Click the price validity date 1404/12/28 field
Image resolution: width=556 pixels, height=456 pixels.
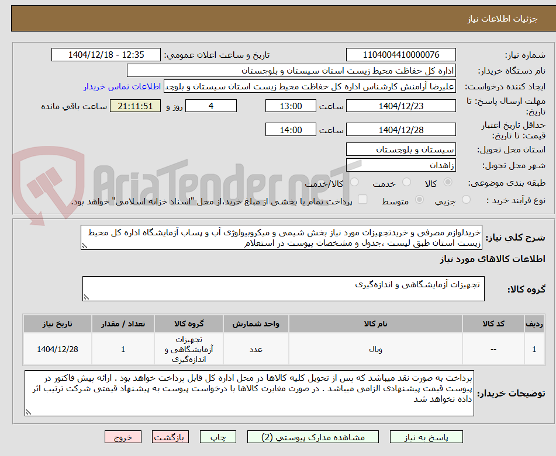[x=400, y=130]
